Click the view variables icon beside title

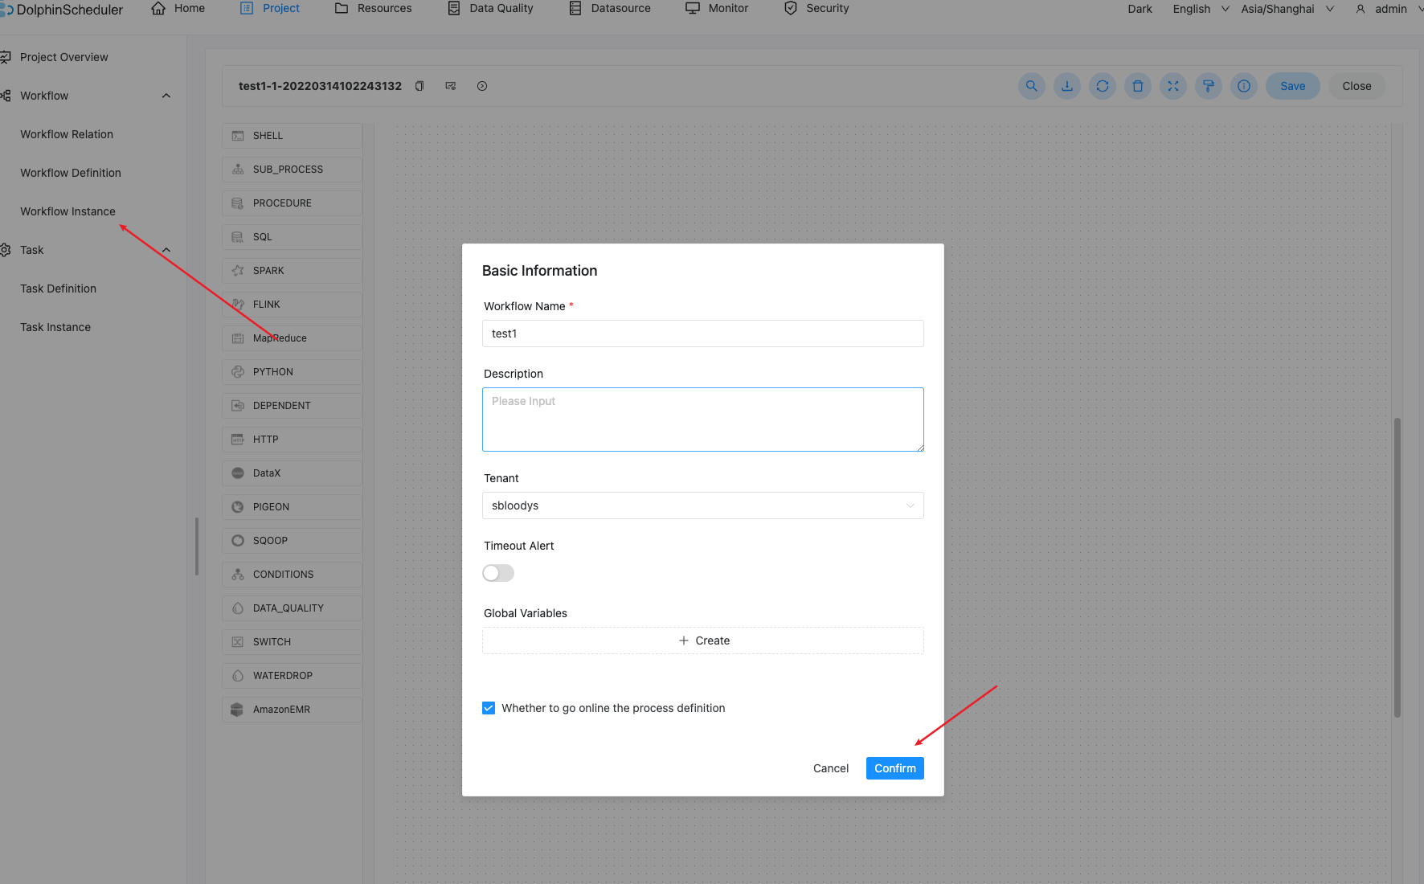click(x=451, y=86)
